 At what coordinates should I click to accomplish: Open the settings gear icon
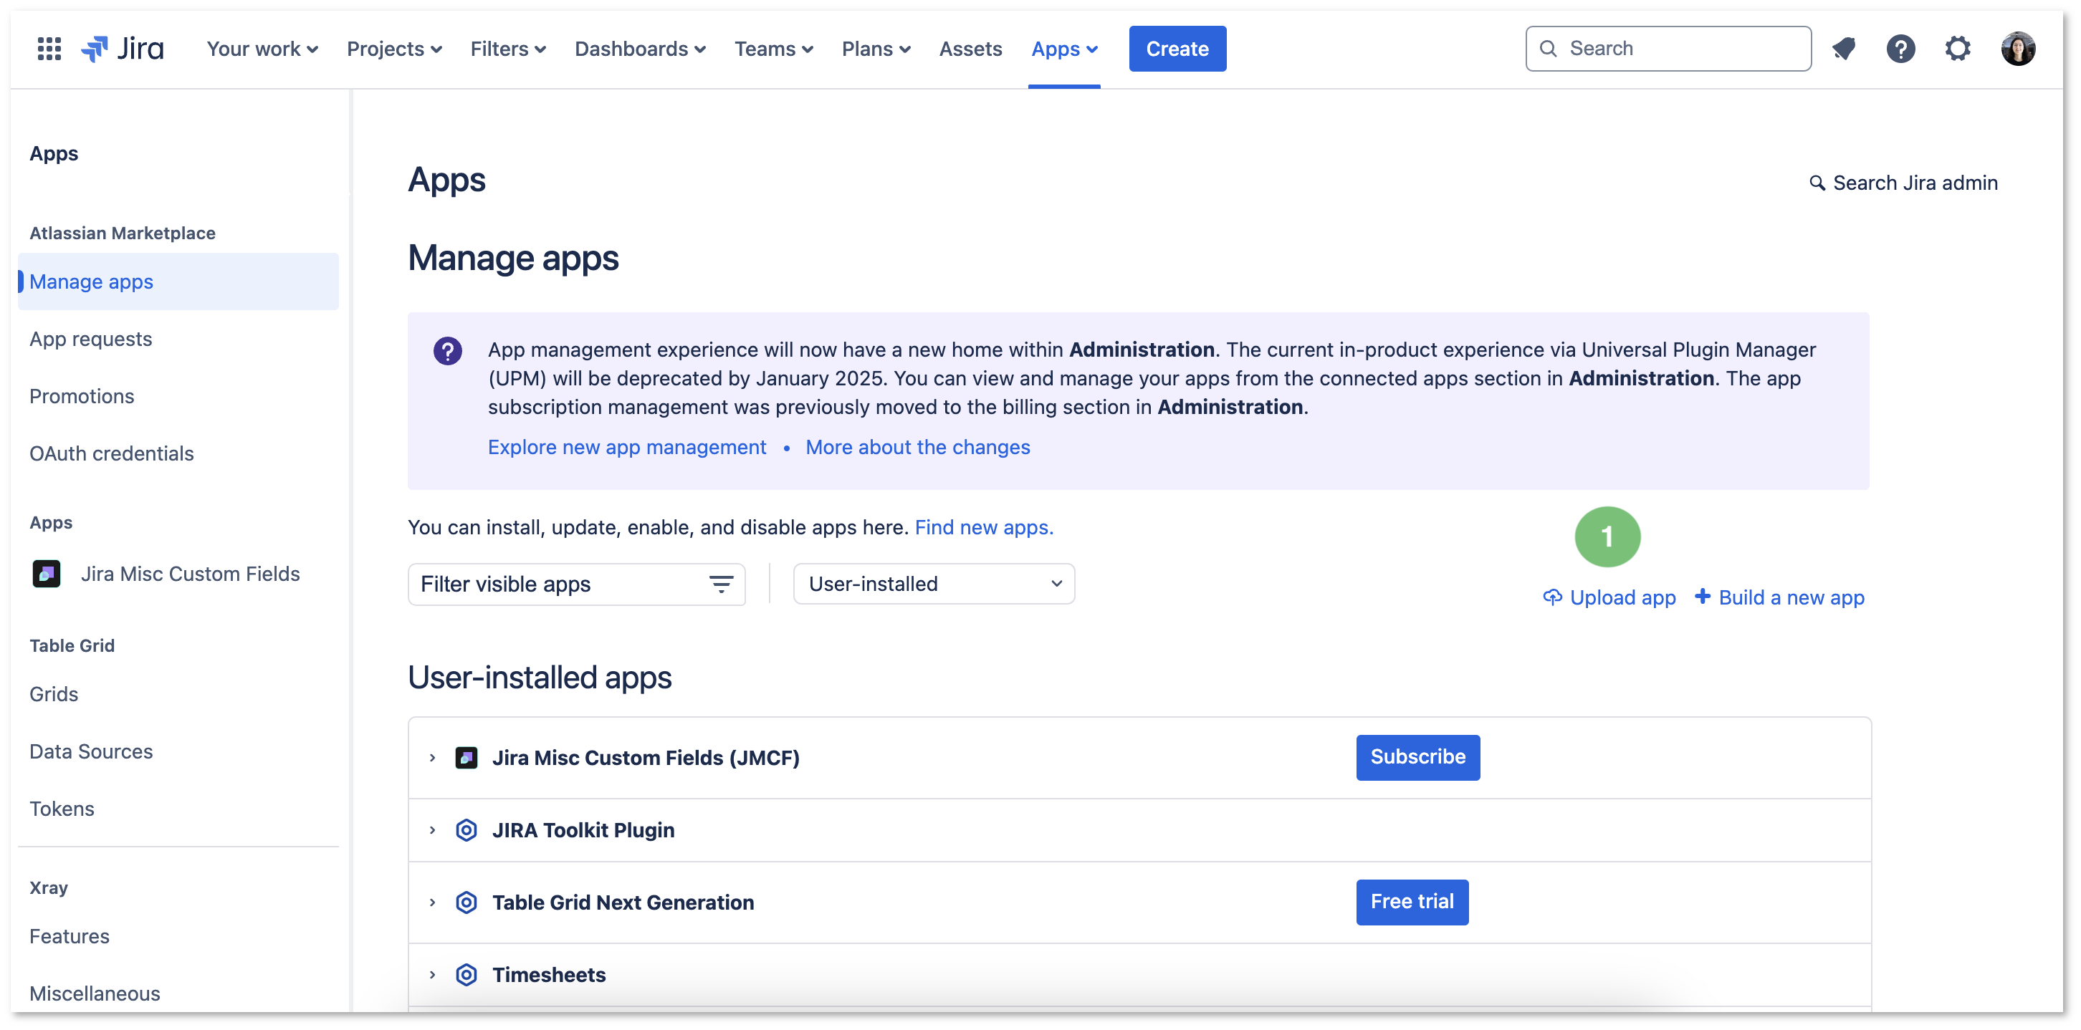(1958, 49)
